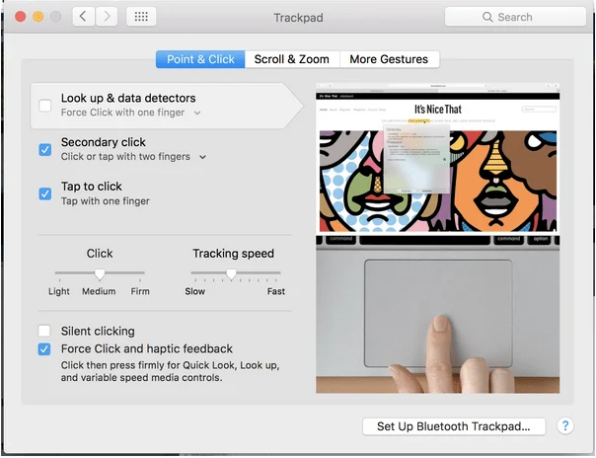
Task: Show all preferences grid icon
Action: tap(141, 17)
